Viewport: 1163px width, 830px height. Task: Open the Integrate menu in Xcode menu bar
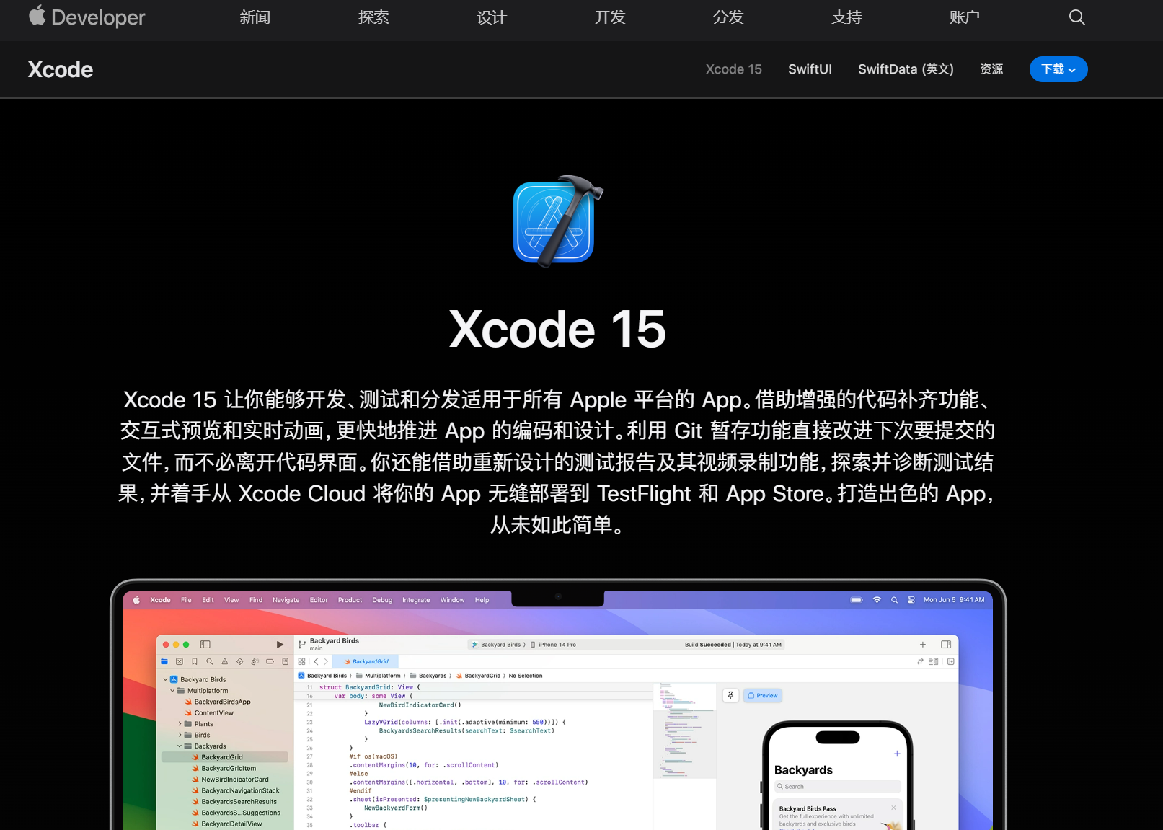pos(416,600)
